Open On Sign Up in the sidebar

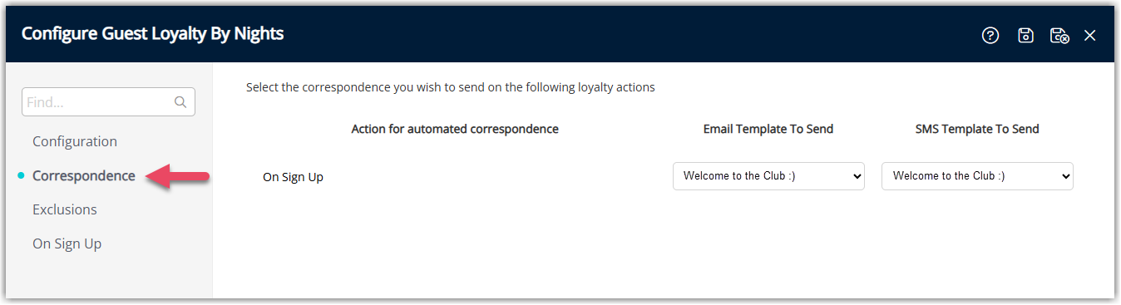tap(67, 244)
